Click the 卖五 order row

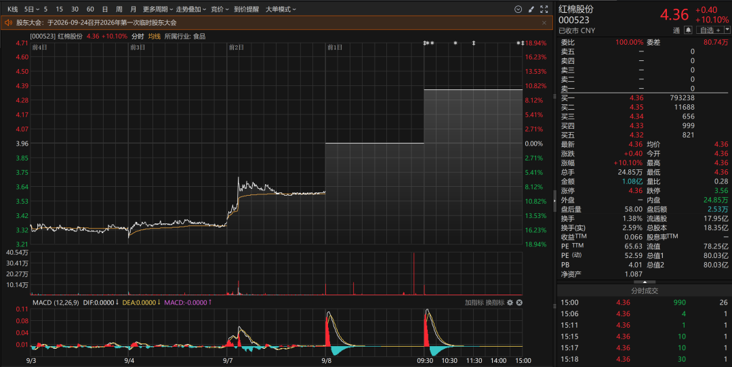pos(645,51)
